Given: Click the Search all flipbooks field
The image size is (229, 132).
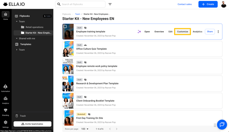Looking at the screenshot, I should coord(80,4).
